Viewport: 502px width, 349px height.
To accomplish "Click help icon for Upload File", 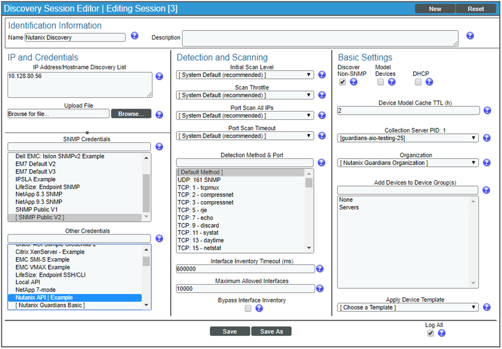I will [x=159, y=115].
